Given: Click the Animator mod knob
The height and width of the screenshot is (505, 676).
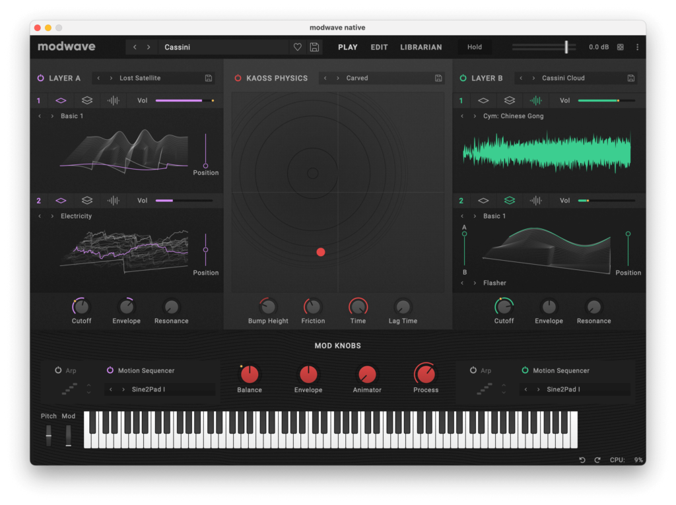Looking at the screenshot, I should 367,374.
